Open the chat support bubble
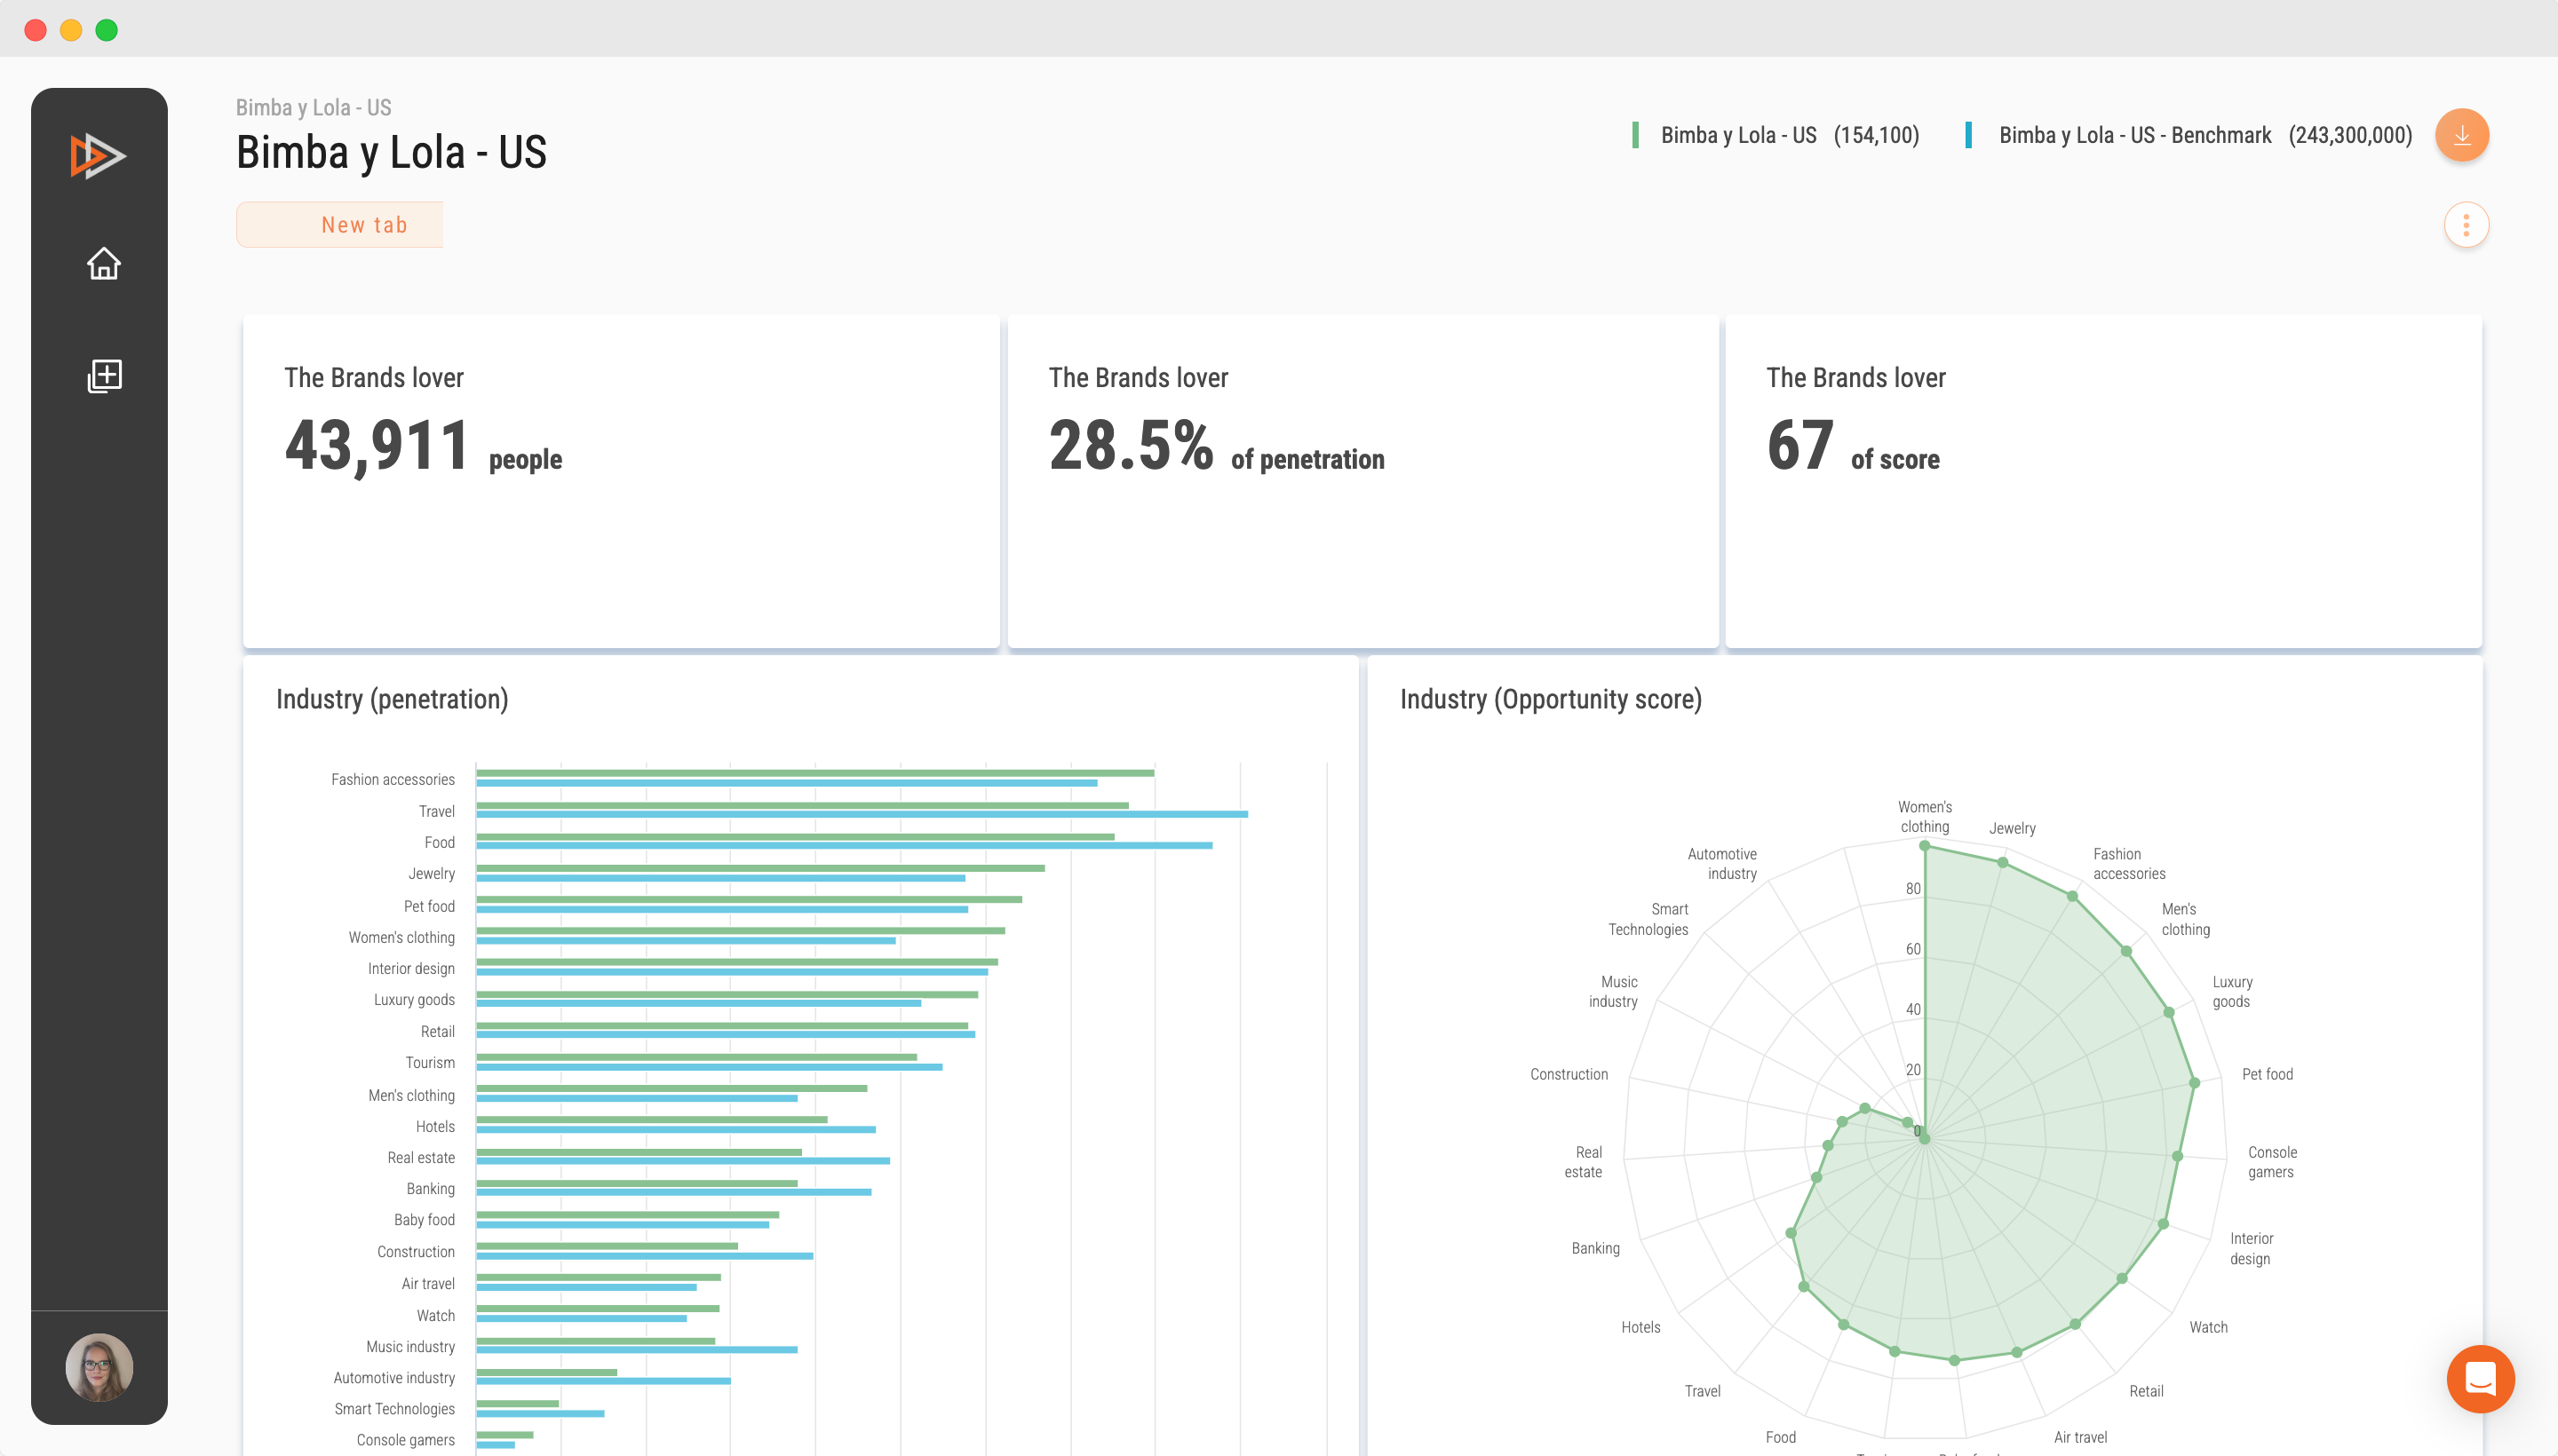This screenshot has width=2558, height=1456. (x=2480, y=1379)
